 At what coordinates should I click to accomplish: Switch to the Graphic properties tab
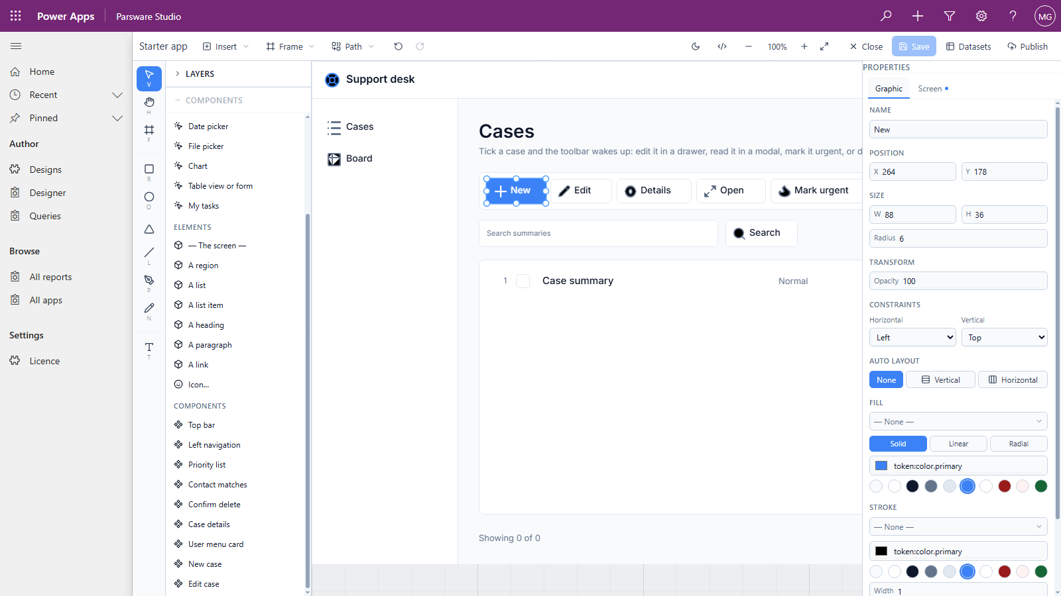click(889, 88)
